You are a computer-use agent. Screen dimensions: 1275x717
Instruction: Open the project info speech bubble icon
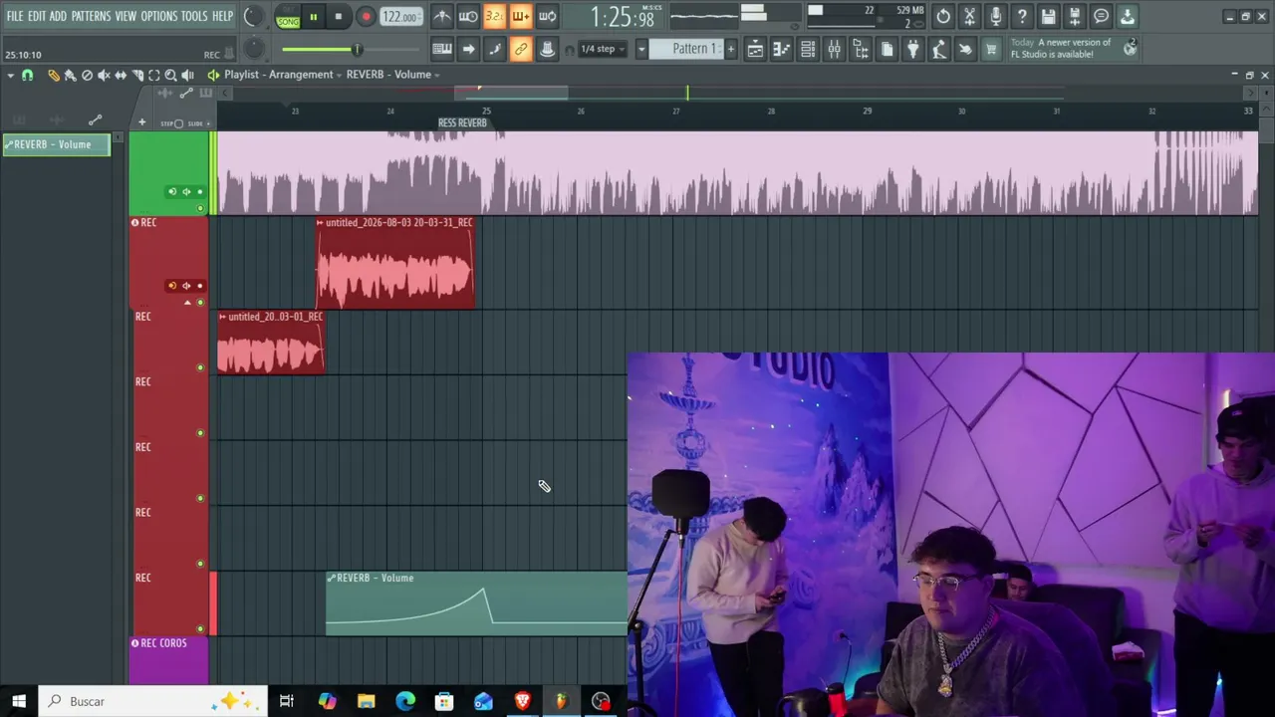coord(1101,16)
